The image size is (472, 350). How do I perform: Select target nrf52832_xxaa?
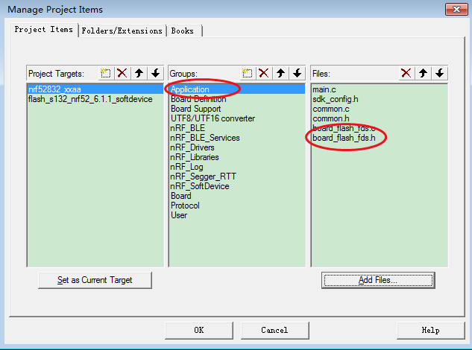pos(95,89)
